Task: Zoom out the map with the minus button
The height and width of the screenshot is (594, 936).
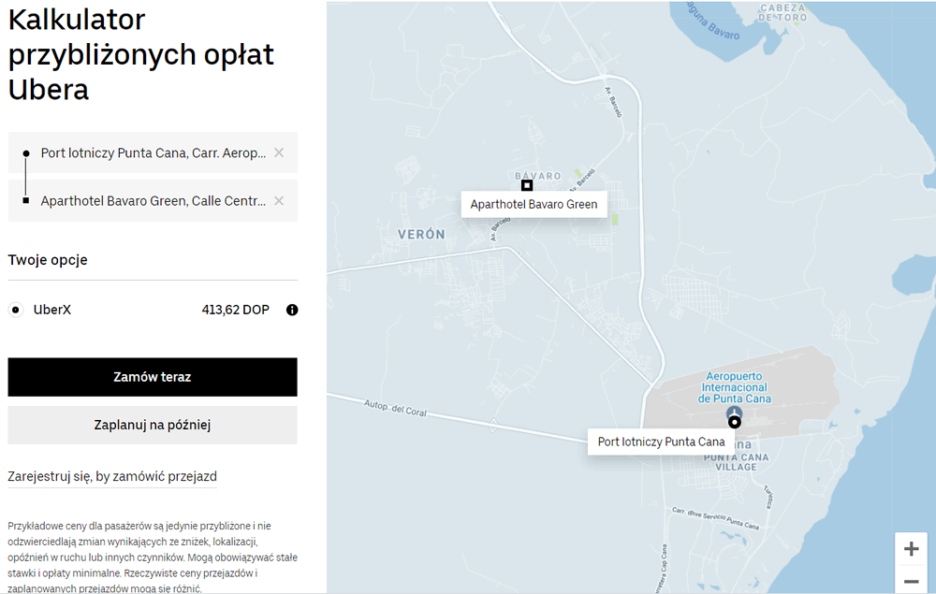Action: (911, 581)
